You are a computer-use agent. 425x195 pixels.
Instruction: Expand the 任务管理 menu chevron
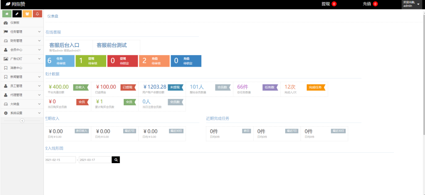pyautogui.click(x=39, y=31)
